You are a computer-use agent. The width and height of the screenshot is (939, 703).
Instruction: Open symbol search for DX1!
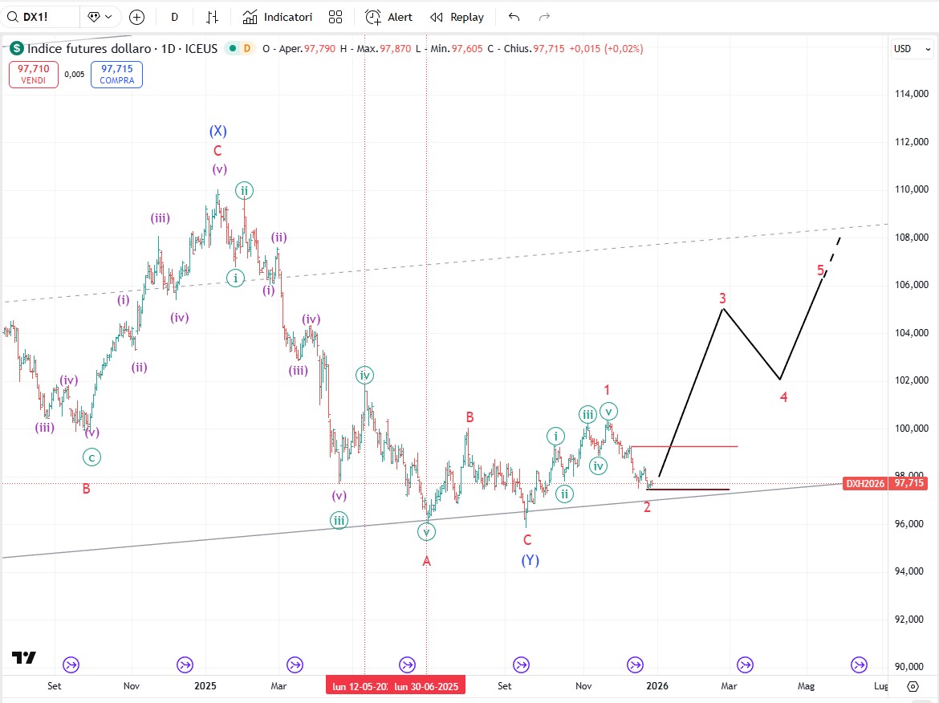pos(39,17)
